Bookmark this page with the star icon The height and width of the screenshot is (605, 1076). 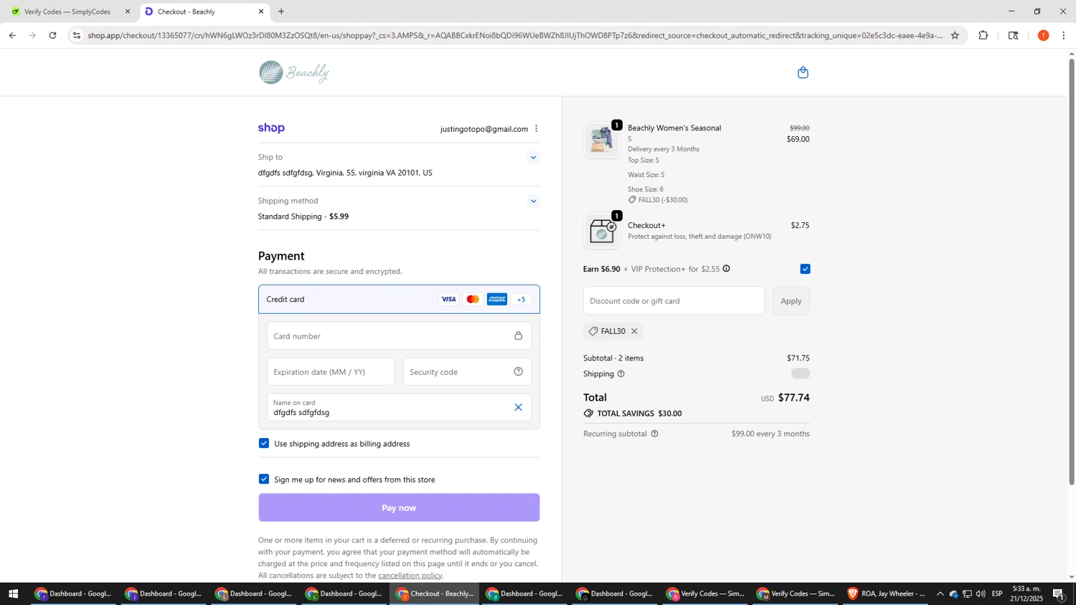(955, 35)
